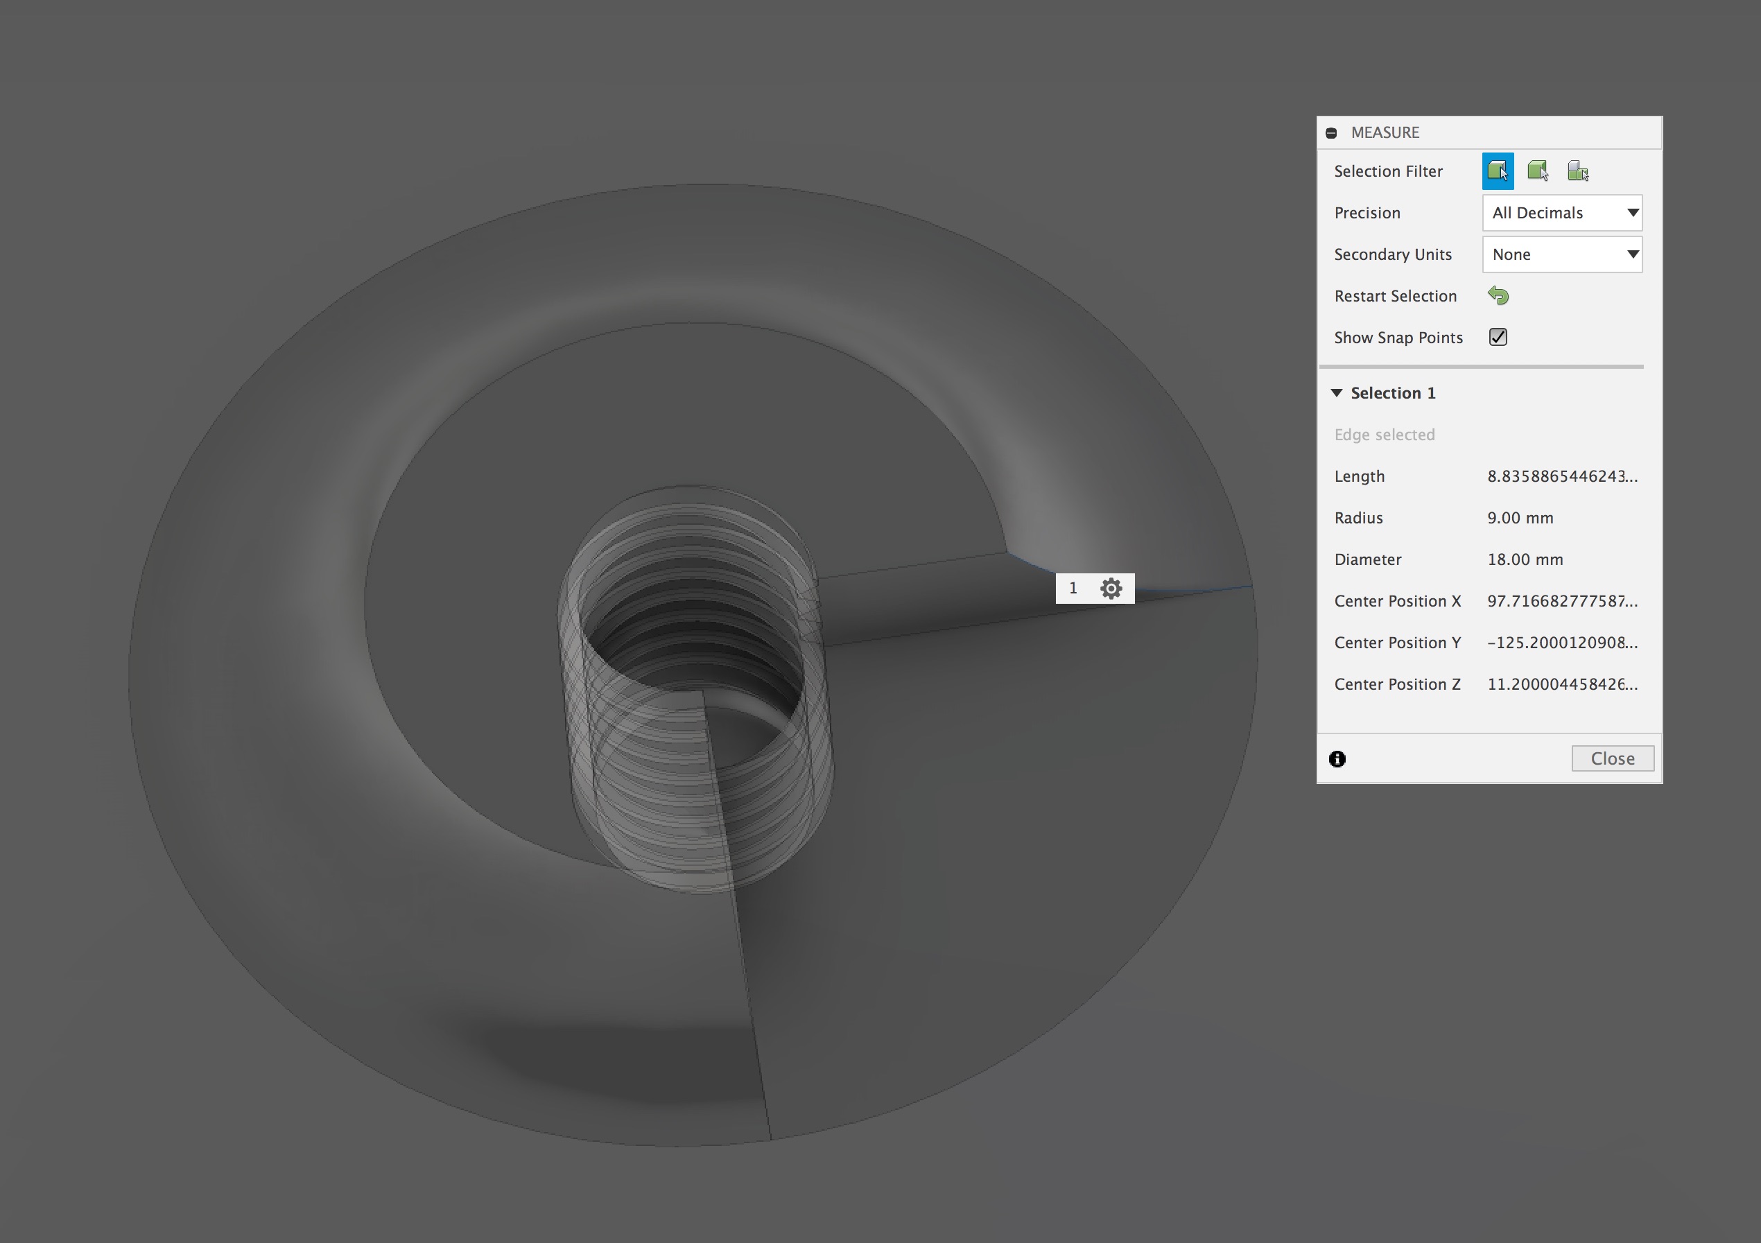The width and height of the screenshot is (1761, 1243).
Task: Select the Face/Edge/Vertex selection filter icon
Action: [x=1497, y=171]
